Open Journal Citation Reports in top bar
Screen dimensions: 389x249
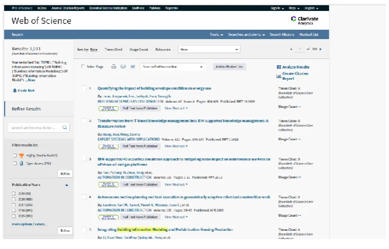[68, 8]
